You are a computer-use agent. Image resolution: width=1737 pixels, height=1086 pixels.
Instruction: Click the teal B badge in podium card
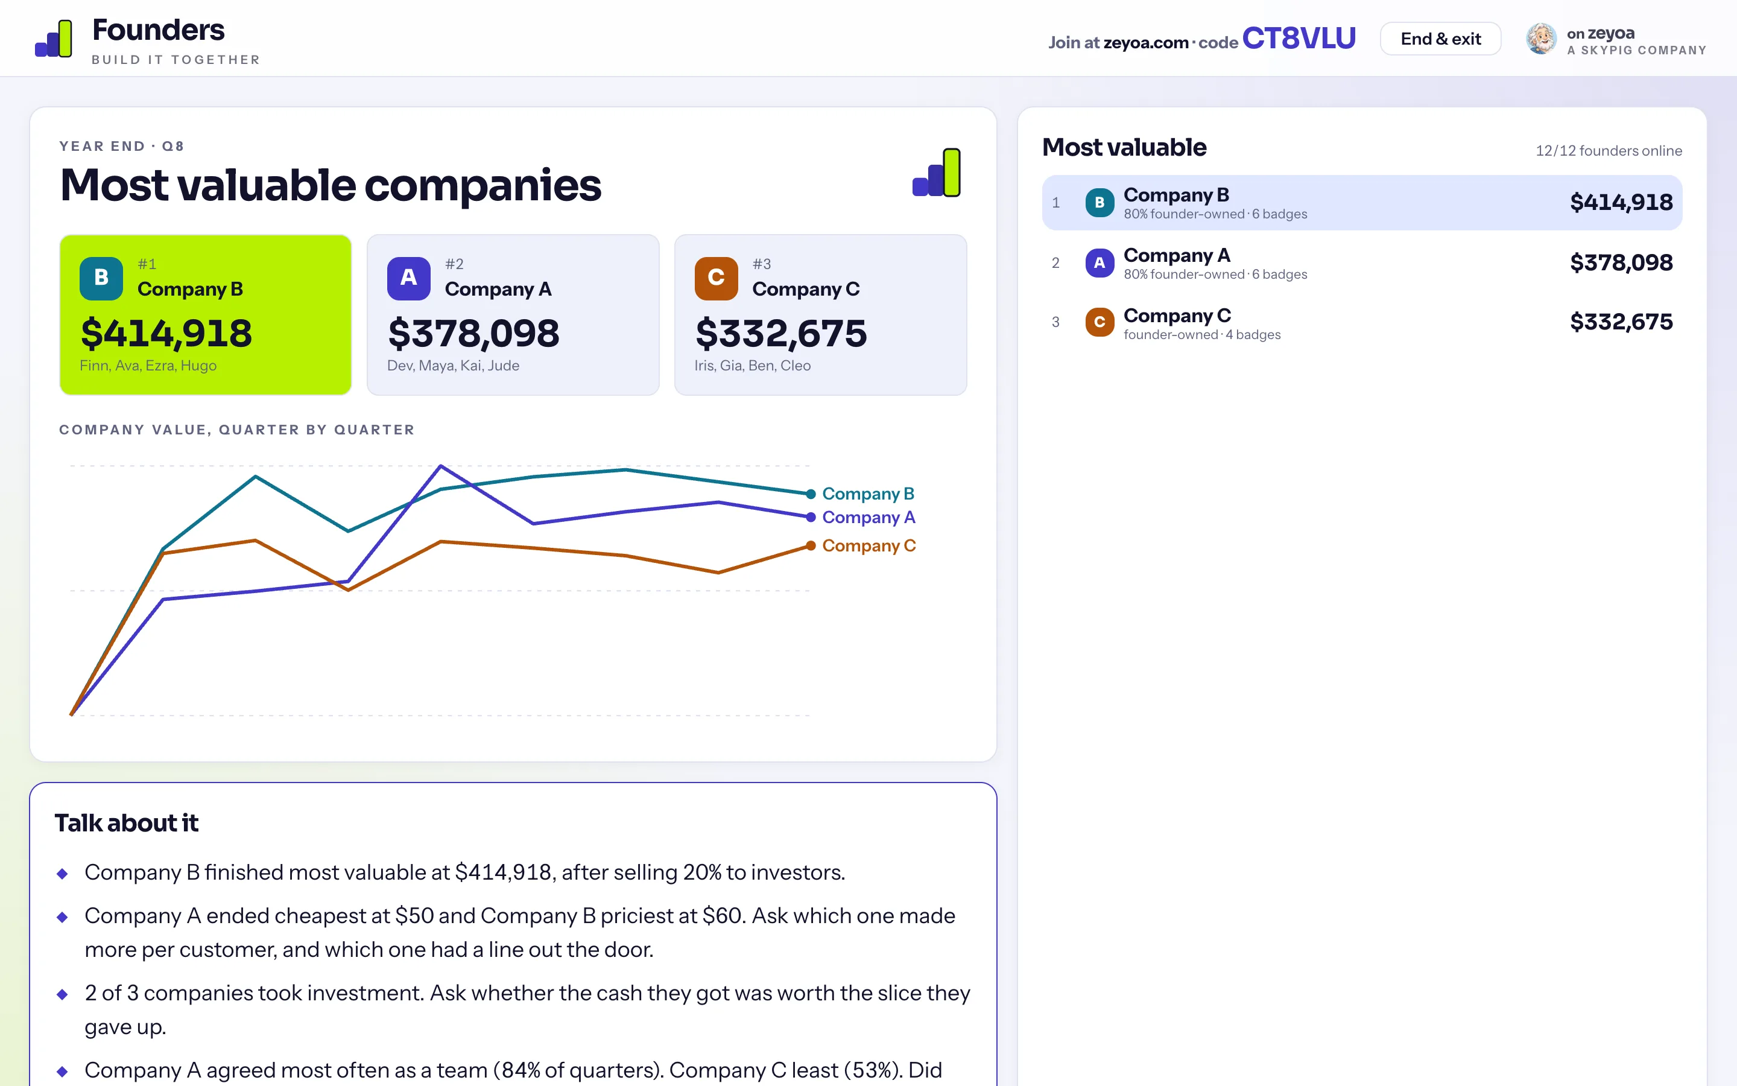[x=101, y=278]
